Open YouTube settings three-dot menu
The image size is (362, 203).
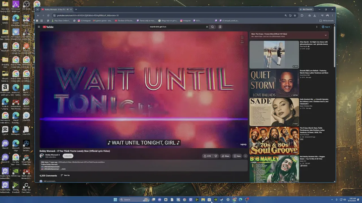(317, 27)
